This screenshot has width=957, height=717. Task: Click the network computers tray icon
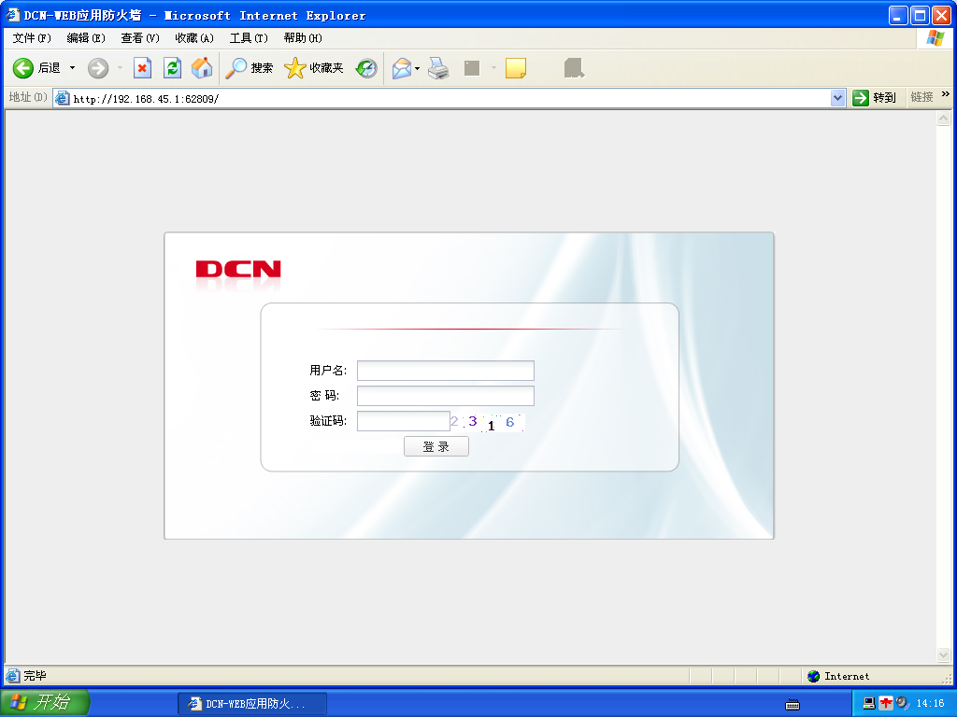tap(869, 703)
